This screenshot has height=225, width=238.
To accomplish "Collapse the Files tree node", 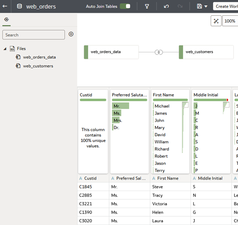I will 5,49.
